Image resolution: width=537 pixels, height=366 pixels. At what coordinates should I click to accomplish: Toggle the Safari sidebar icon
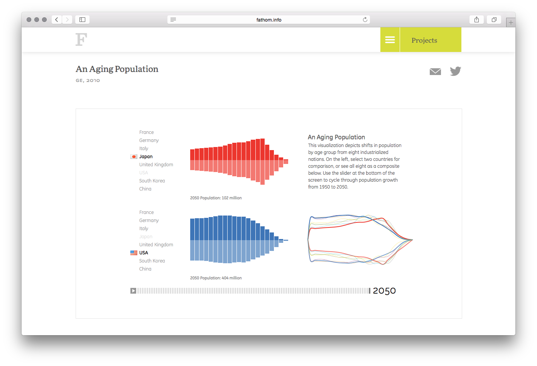click(82, 19)
